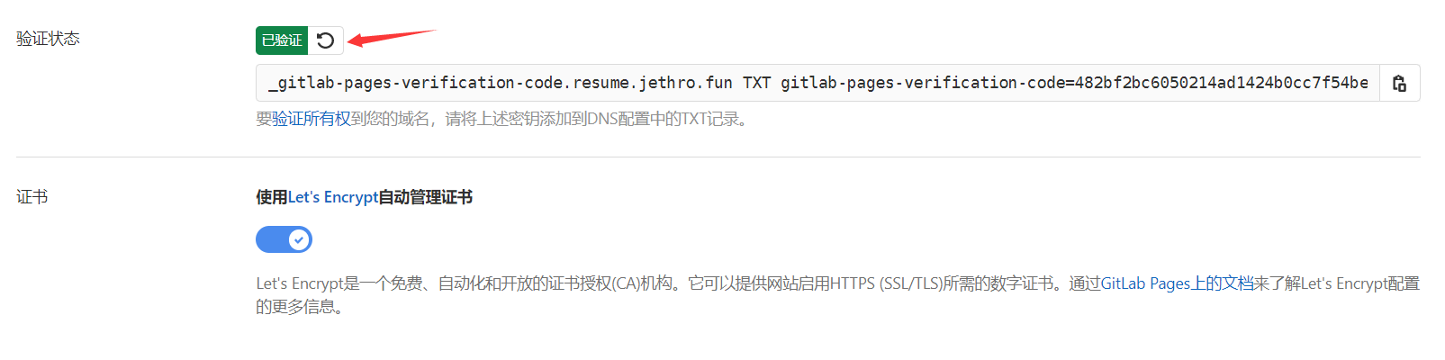
Task: Focus the verification code text field
Action: pyautogui.click(x=817, y=83)
